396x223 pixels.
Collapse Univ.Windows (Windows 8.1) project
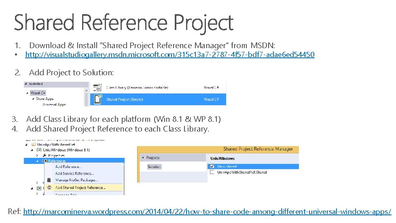[x=32, y=150]
